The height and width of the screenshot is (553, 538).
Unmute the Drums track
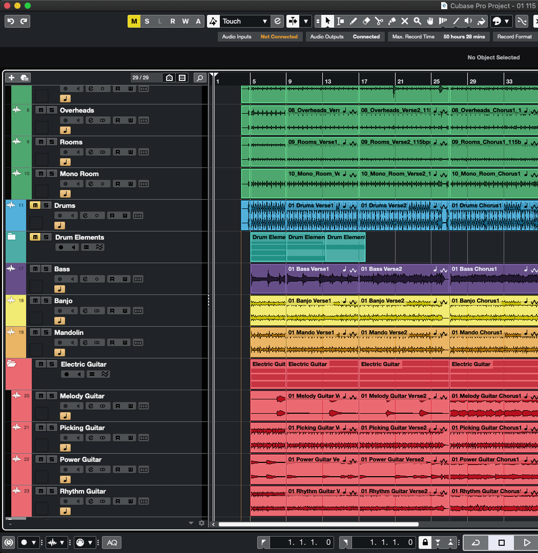coord(35,205)
